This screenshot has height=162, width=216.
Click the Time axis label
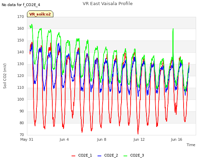[191, 145]
